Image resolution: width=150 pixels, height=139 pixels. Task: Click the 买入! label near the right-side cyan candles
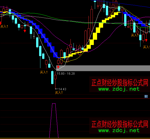click(135, 35)
